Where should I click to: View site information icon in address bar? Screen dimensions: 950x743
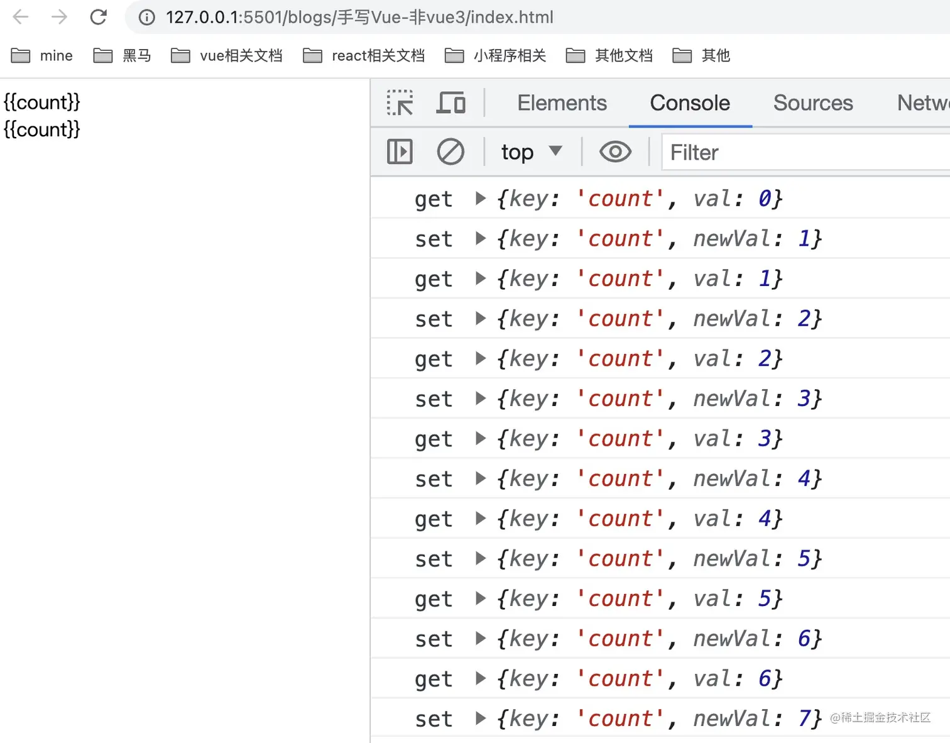[x=146, y=18]
